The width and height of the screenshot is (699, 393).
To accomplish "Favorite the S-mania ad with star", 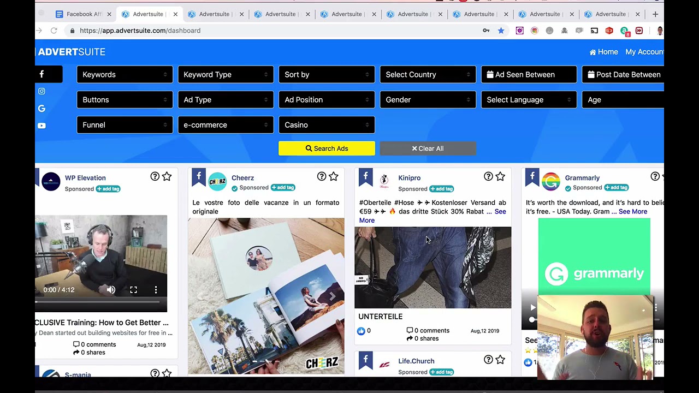I will [167, 373].
